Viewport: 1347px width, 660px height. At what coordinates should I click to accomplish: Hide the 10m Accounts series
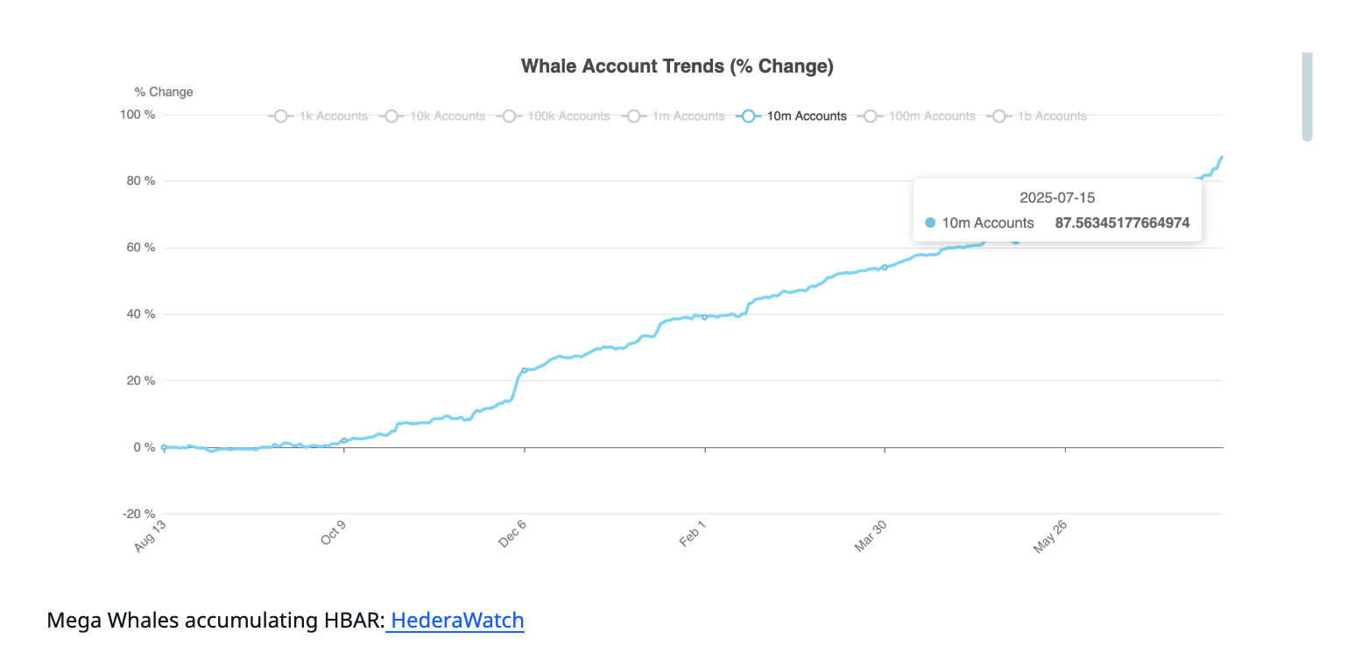pyautogui.click(x=748, y=116)
